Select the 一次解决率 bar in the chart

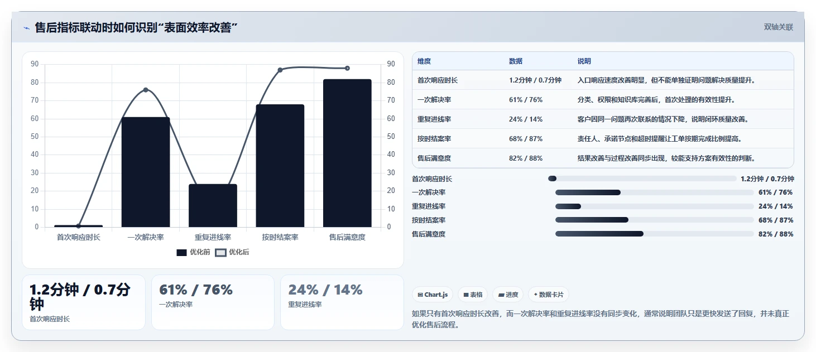[146, 172]
